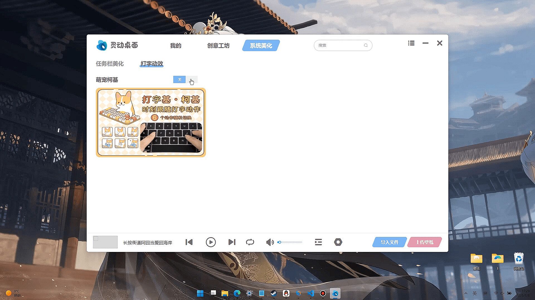The width and height of the screenshot is (535, 300).
Task: Toggle the loop playback mode icon
Action: click(250, 242)
